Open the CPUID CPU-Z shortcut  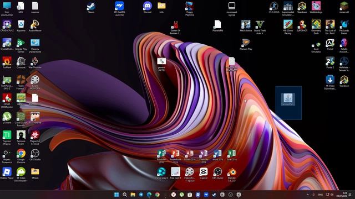[7, 26]
